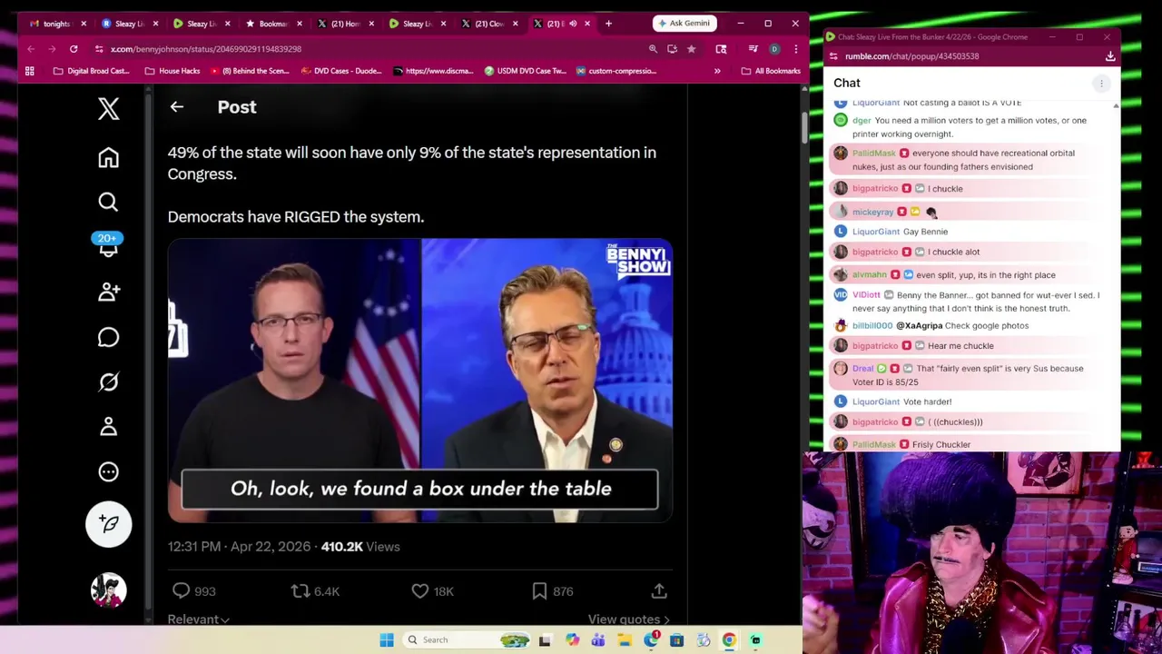This screenshot has width=1162, height=654.
Task: Open More circle-dots icon in X sidebar
Action: [x=108, y=471]
